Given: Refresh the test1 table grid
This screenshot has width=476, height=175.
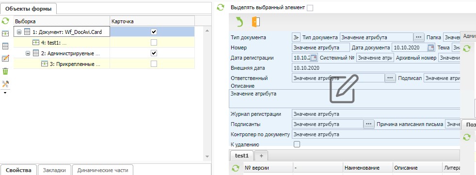Looking at the screenshot, I should point(235,168).
